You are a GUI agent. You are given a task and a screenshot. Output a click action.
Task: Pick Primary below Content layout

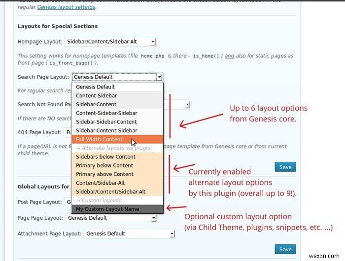coord(104,166)
